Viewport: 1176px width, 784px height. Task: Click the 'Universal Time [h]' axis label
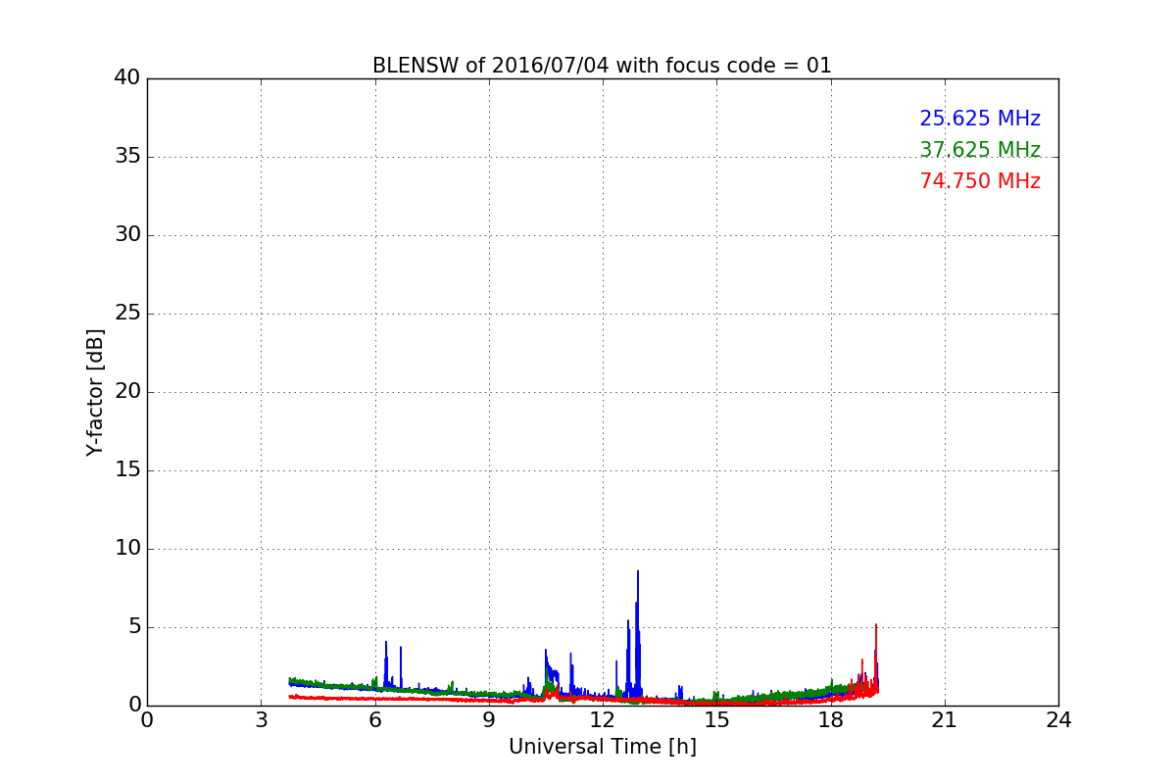click(602, 747)
